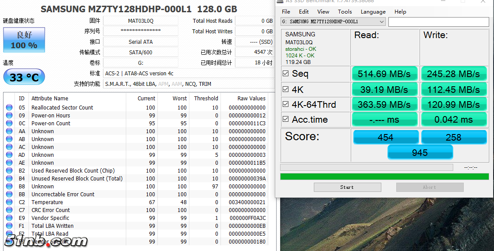Click the 4K-64Thrd write result 120.99 MB/s
494x251 pixels.
point(454,105)
